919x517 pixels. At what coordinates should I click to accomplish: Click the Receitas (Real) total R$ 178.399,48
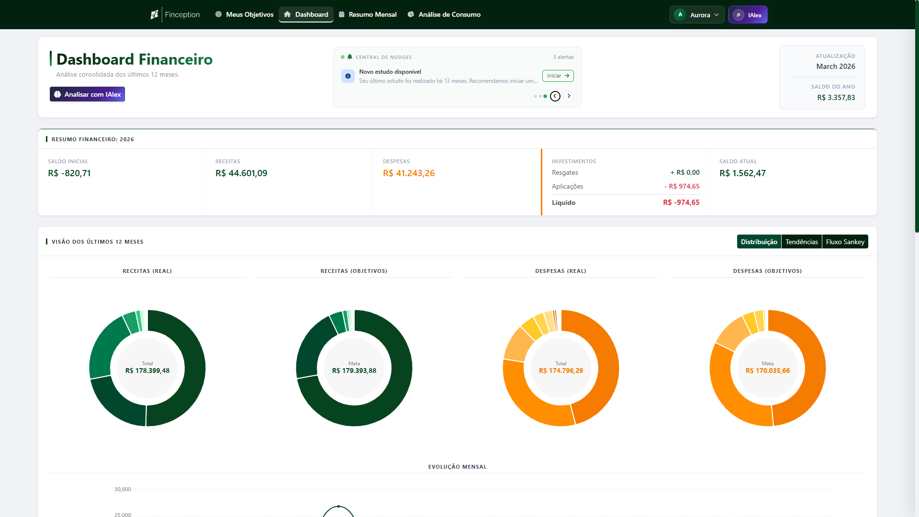pos(147,371)
